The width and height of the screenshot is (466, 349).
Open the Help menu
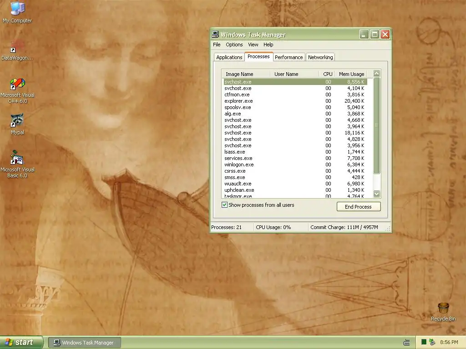coord(268,45)
